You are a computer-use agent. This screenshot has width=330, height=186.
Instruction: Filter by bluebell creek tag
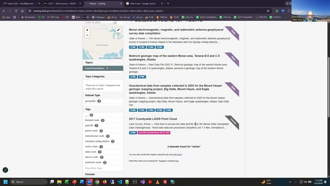coord(95,120)
